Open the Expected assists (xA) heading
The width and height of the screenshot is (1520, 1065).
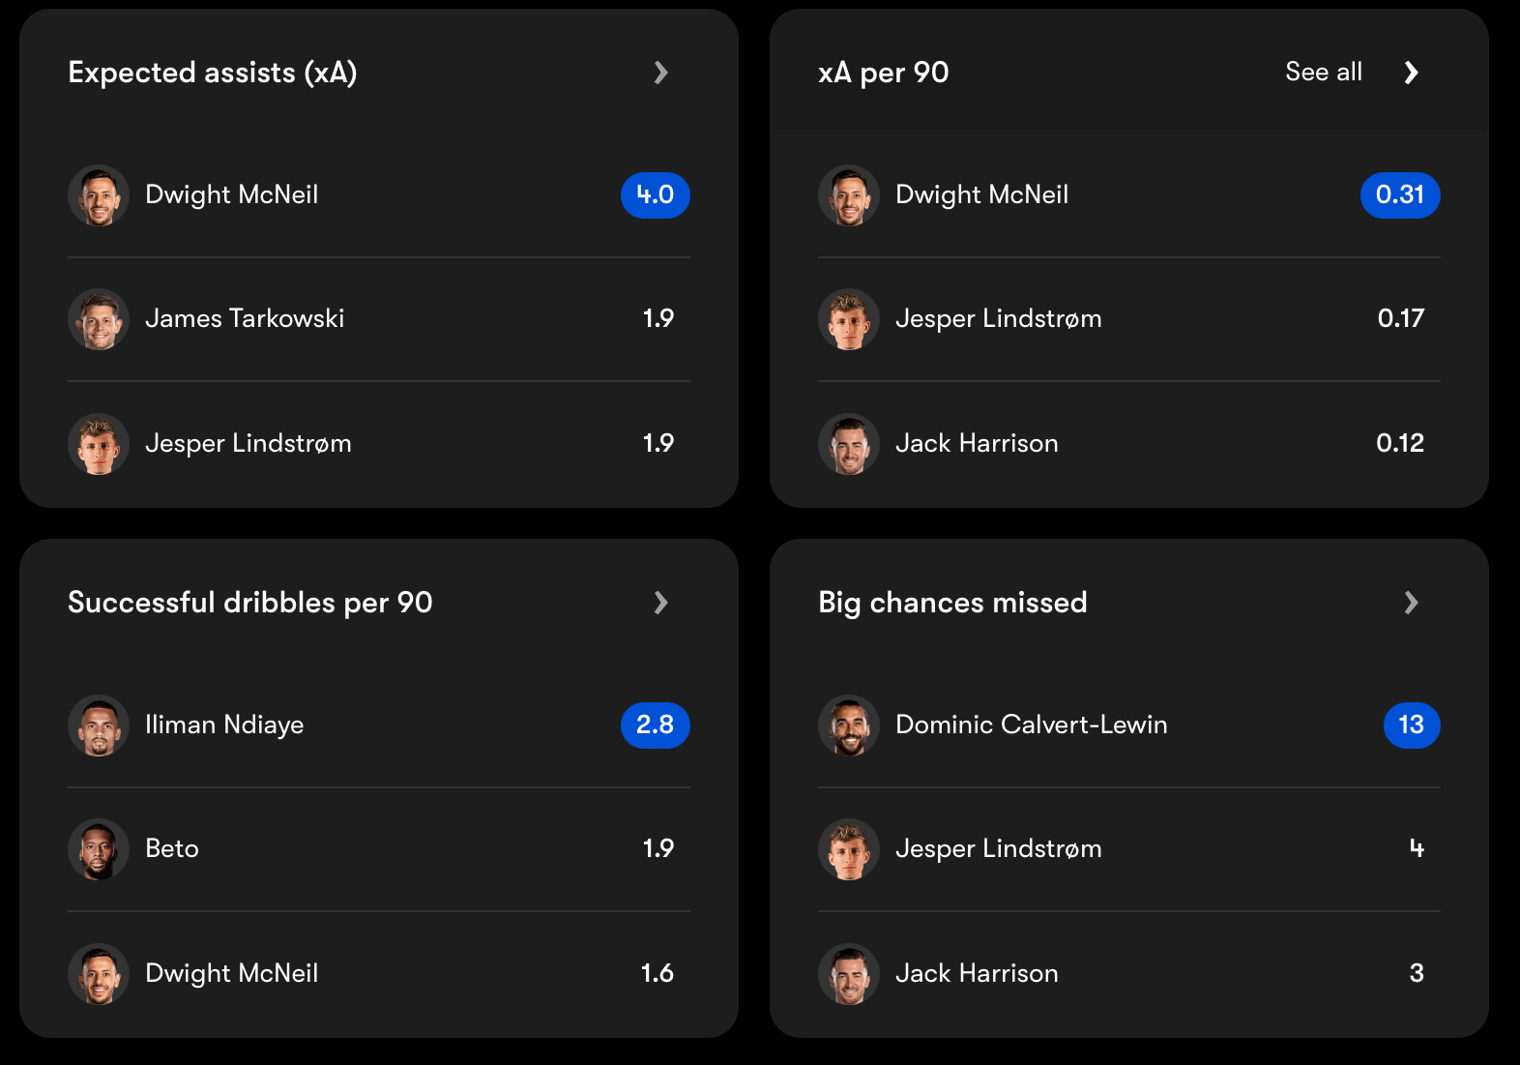point(213,73)
